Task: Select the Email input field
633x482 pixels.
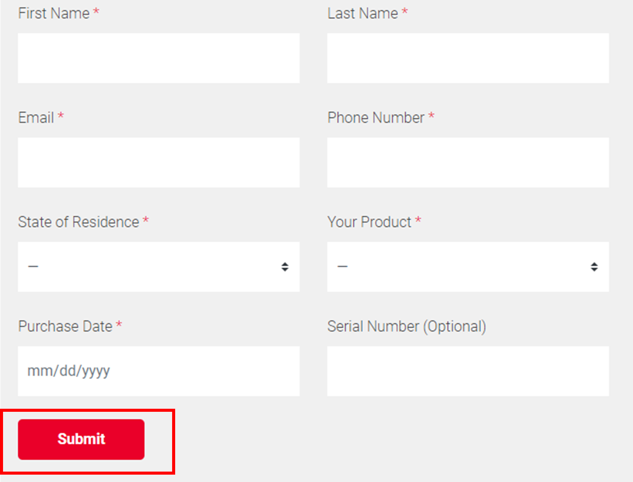Action: click(x=159, y=163)
